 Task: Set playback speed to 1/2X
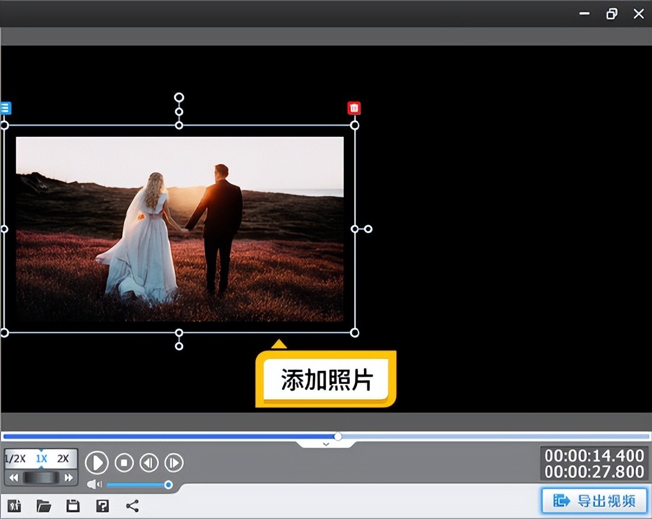(15, 459)
